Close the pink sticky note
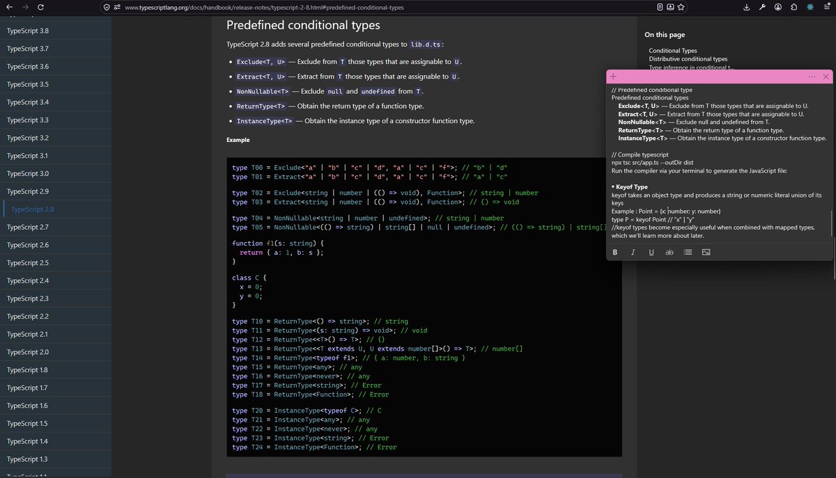This screenshot has width=836, height=478. (826, 77)
